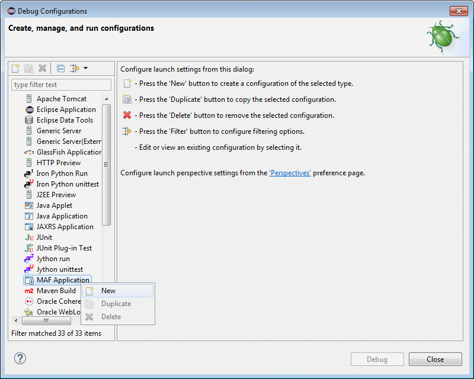Click the Duplicate configuration toolbar icon

point(28,68)
